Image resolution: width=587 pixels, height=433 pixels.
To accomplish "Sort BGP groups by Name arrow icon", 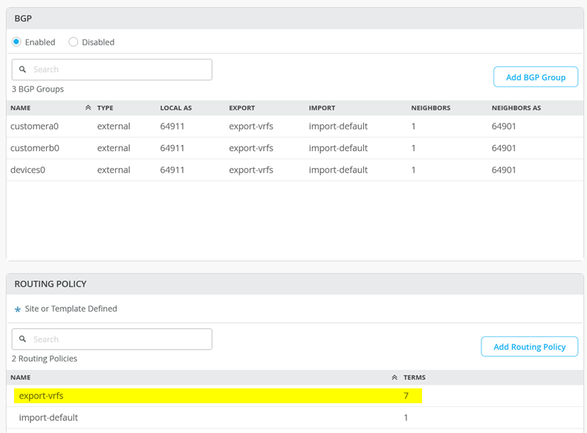I will (x=88, y=108).
